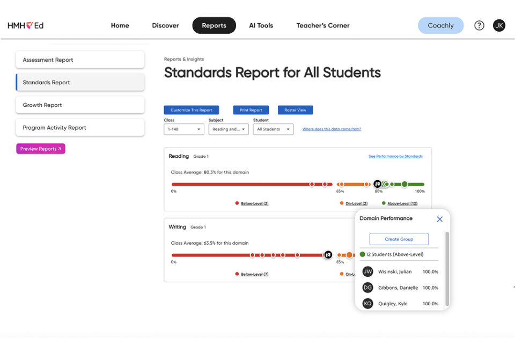Click the Reports & Insights breadcrumb
The height and width of the screenshot is (338, 515).
coord(184,59)
